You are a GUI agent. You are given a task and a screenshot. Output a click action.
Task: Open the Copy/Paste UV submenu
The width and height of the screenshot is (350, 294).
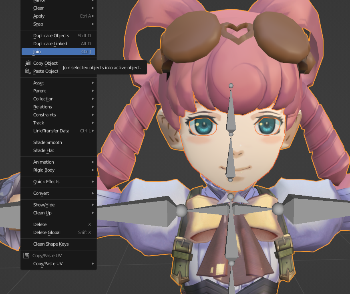pyautogui.click(x=58, y=264)
